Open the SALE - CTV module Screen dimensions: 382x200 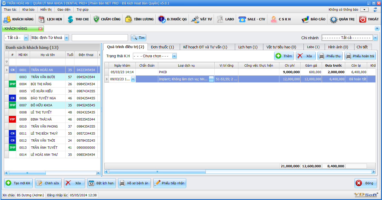(x=252, y=19)
